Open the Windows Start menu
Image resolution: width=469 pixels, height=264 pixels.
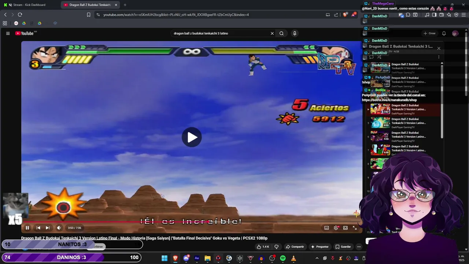pyautogui.click(x=165, y=258)
